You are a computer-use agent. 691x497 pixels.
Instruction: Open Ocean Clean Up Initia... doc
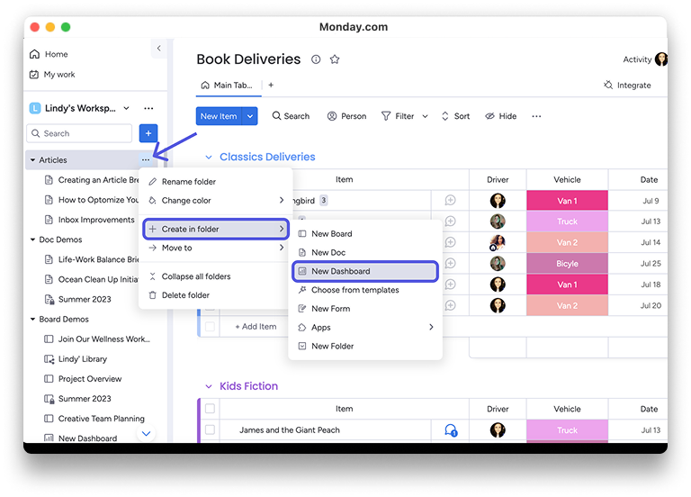point(92,279)
